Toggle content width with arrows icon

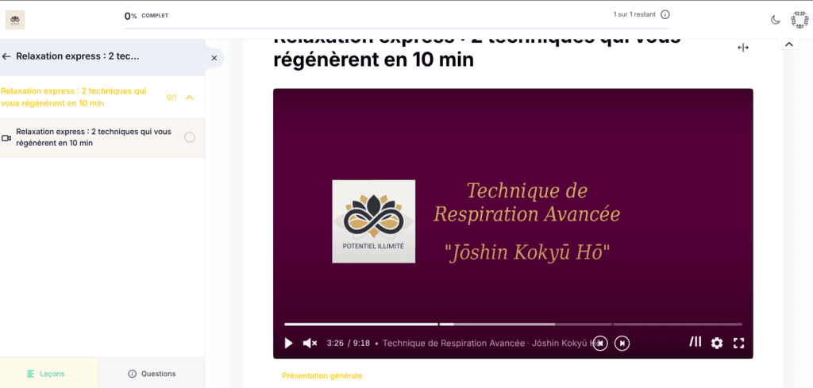[x=743, y=48]
